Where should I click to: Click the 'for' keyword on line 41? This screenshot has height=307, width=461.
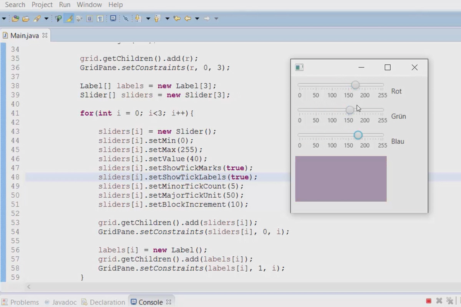click(87, 113)
